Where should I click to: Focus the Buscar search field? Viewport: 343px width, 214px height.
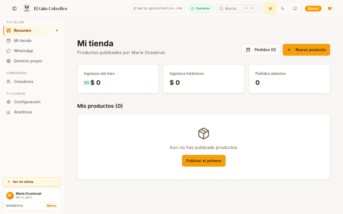pos(238,9)
